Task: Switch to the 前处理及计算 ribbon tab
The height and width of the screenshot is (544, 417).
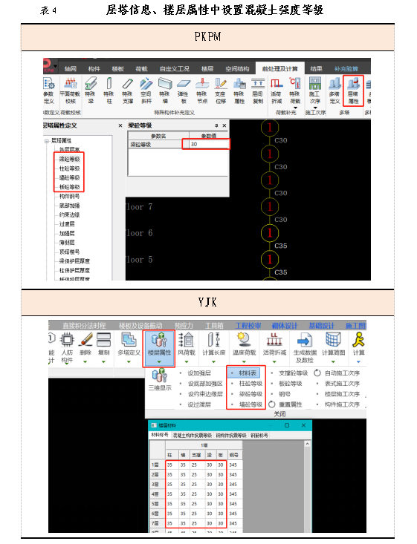Action: [x=279, y=69]
